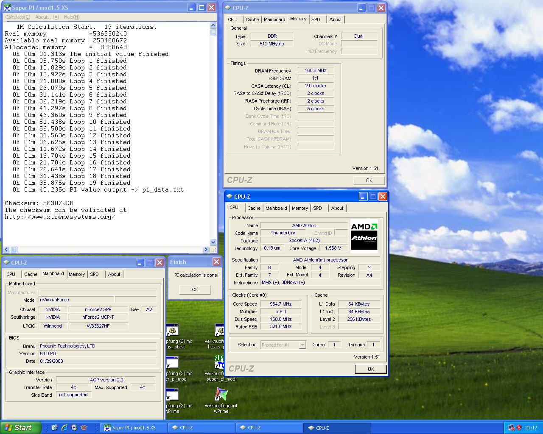
Task: Click the paw icon in quick launch
Action: pyautogui.click(x=84, y=428)
